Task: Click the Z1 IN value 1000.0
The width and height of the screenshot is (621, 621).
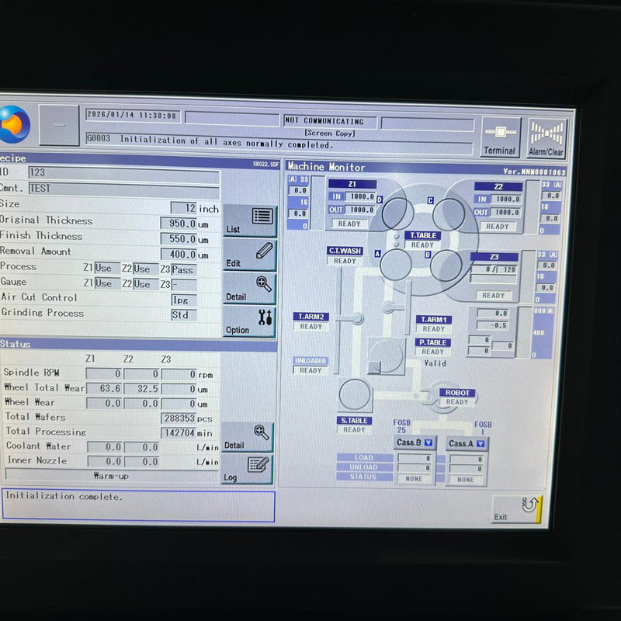Action: (x=360, y=196)
